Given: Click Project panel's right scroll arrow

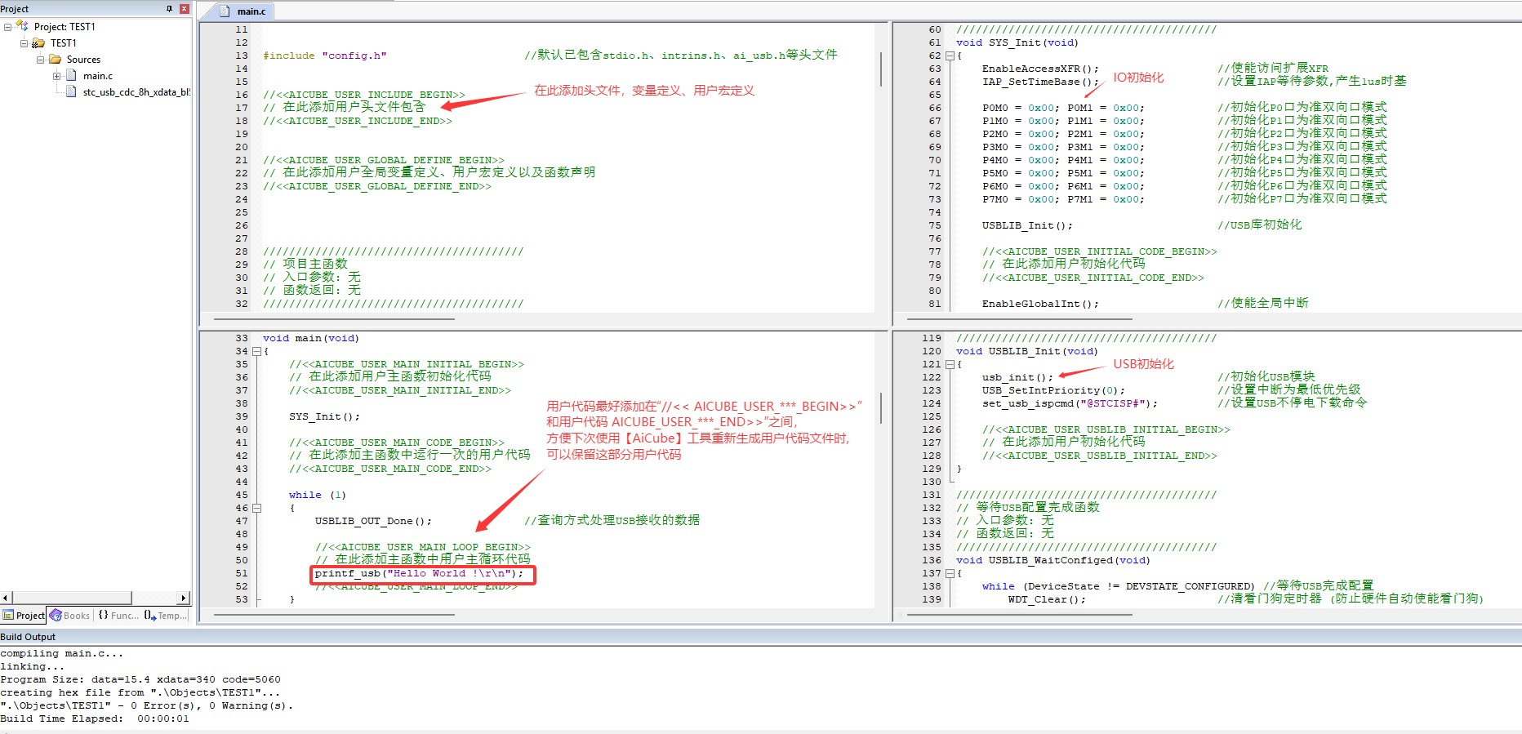Looking at the screenshot, I should [184, 598].
